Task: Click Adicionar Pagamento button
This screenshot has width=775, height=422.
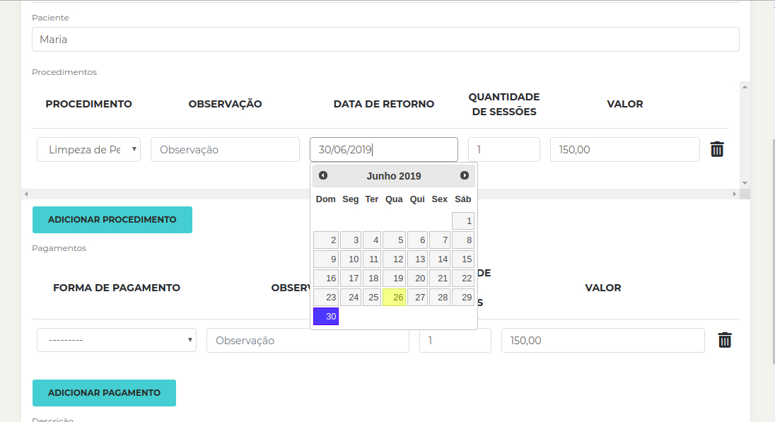Action: coord(104,393)
